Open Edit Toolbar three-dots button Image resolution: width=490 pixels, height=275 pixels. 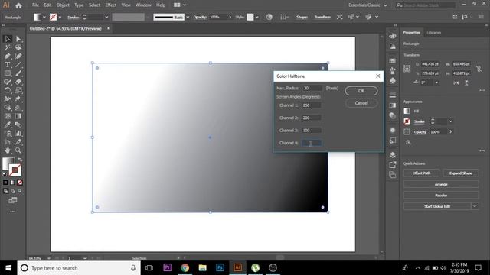click(13, 212)
